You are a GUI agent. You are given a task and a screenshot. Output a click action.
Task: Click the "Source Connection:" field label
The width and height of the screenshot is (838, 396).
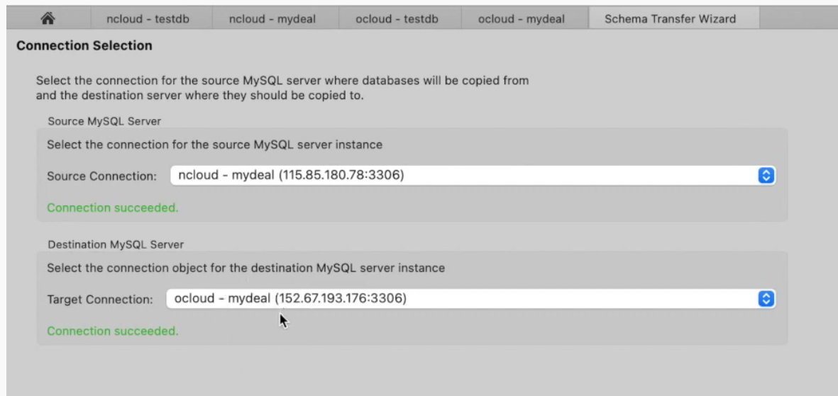pos(101,176)
